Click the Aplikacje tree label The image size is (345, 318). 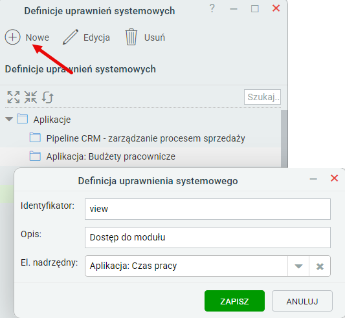[52, 120]
